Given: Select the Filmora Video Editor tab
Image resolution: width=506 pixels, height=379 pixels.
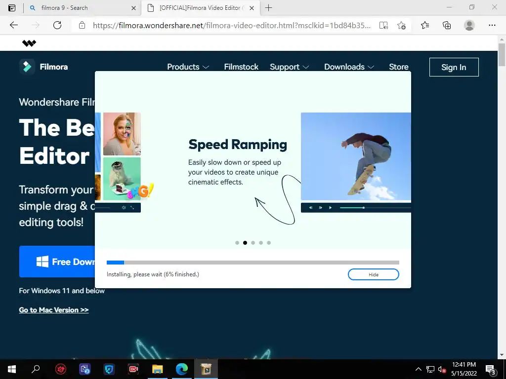Looking at the screenshot, I should pos(200,8).
